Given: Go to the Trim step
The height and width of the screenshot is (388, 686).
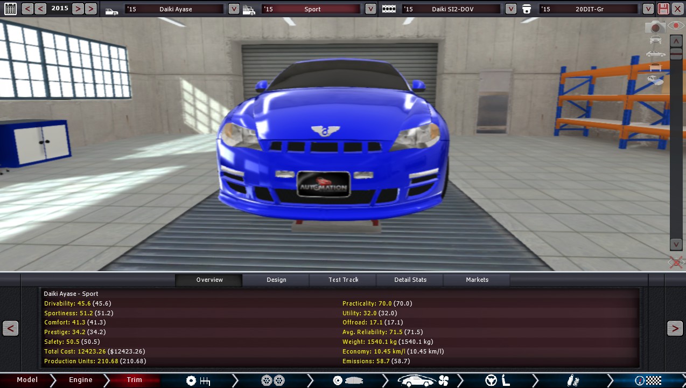Looking at the screenshot, I should (x=134, y=380).
